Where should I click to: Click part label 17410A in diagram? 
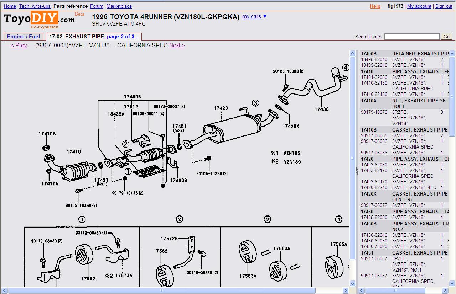50,184
